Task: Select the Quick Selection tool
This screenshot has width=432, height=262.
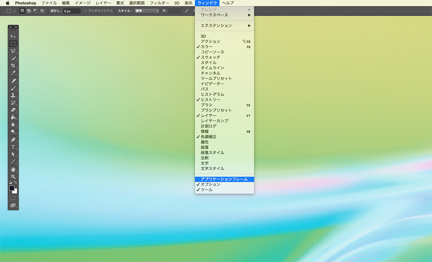Action: click(x=13, y=58)
